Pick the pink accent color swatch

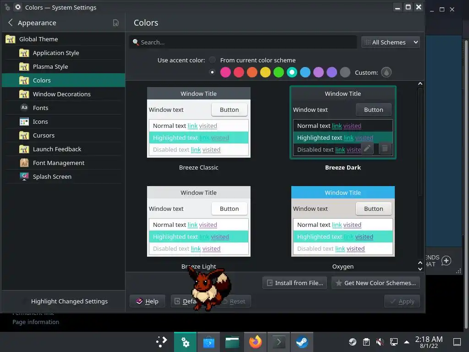click(225, 72)
